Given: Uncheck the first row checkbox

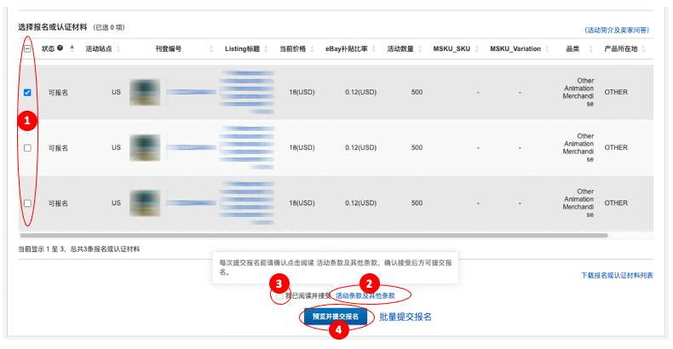Looking at the screenshot, I should coord(27,92).
